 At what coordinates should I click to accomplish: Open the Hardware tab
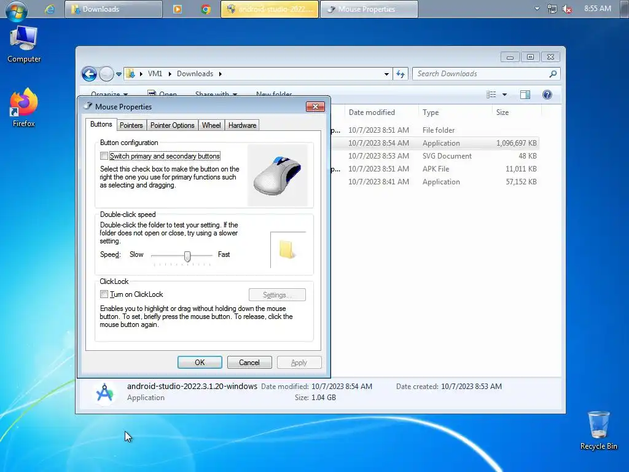pos(242,125)
